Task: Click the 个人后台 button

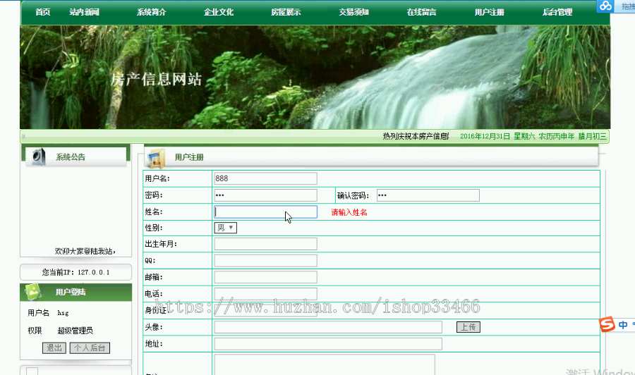Action: coord(90,348)
